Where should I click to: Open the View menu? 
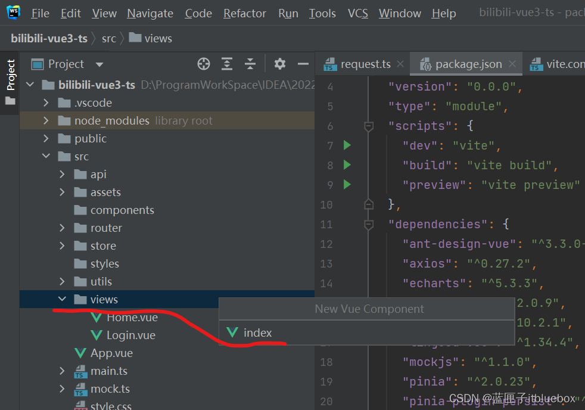pyautogui.click(x=104, y=14)
